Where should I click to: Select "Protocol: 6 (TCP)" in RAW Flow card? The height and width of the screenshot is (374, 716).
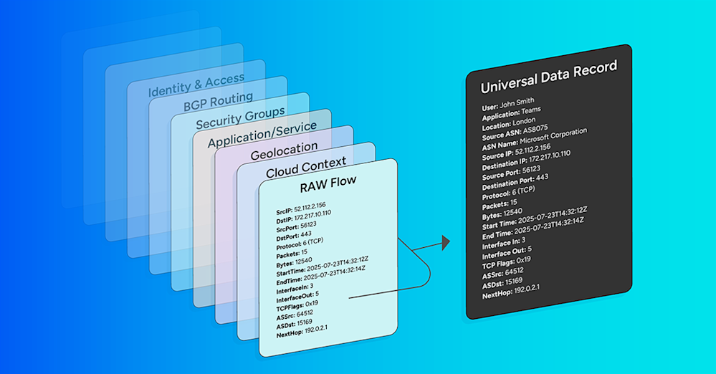tap(300, 244)
